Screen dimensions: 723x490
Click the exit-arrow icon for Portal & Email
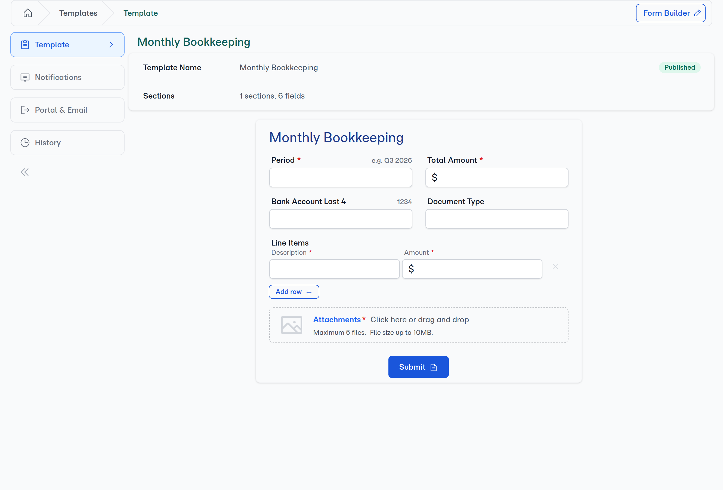(25, 110)
